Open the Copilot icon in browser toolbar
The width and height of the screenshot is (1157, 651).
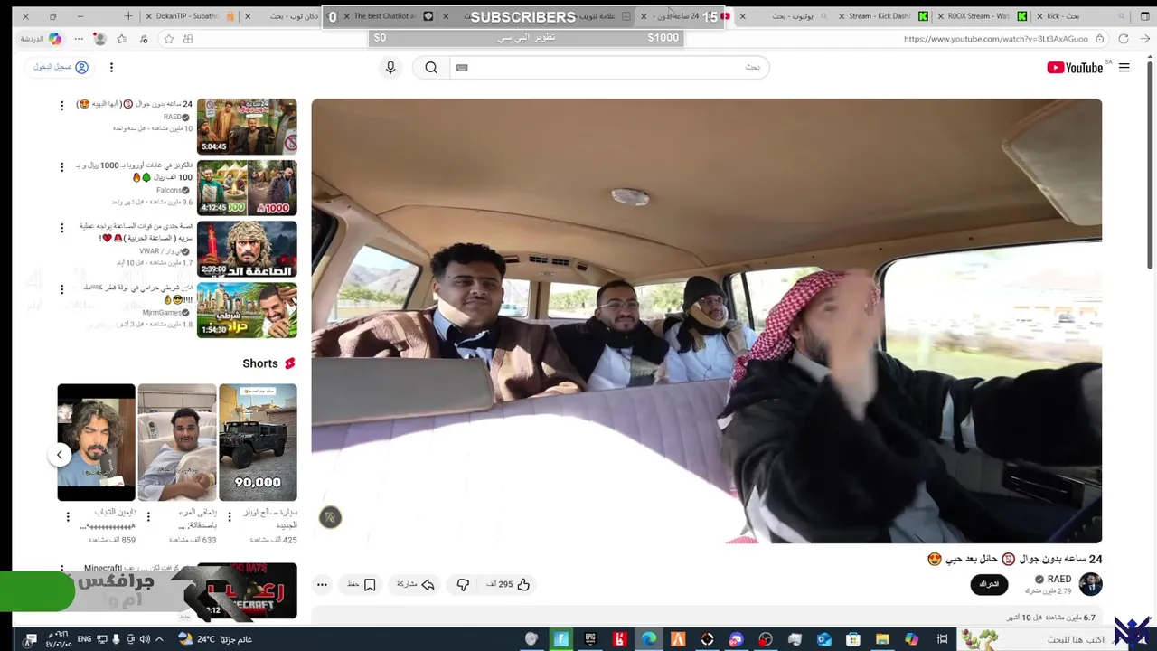click(x=55, y=39)
